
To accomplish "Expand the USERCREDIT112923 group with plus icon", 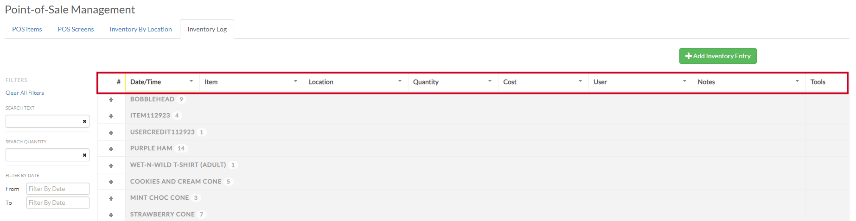I will [x=111, y=133].
